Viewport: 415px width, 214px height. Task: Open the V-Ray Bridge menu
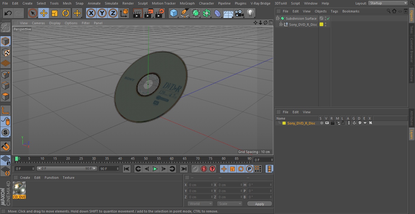point(260,3)
